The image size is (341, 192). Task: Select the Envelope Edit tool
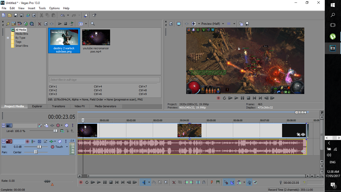[154, 182]
